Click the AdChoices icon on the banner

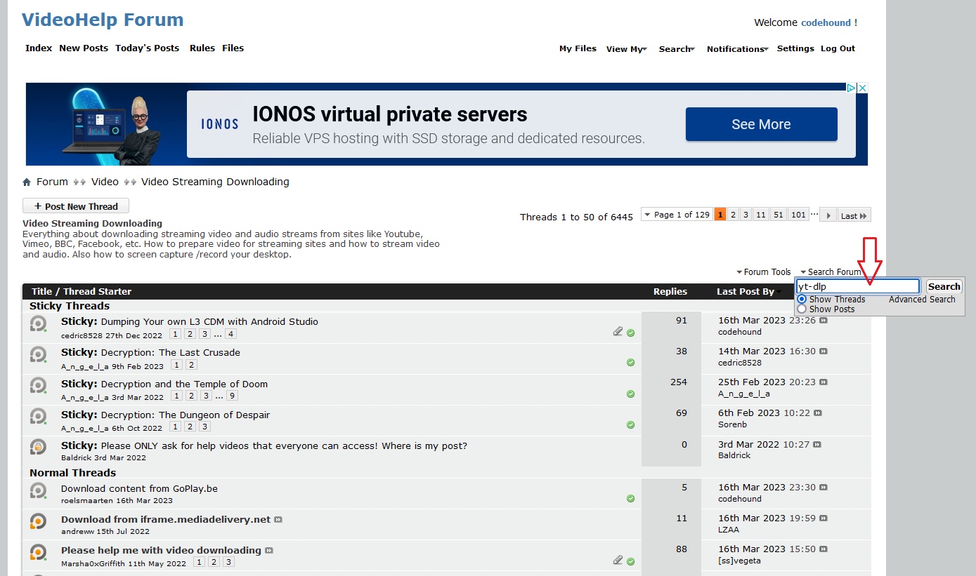[850, 88]
